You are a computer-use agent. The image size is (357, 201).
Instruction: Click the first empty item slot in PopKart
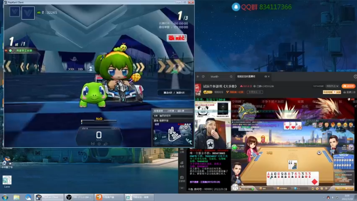pos(15,12)
